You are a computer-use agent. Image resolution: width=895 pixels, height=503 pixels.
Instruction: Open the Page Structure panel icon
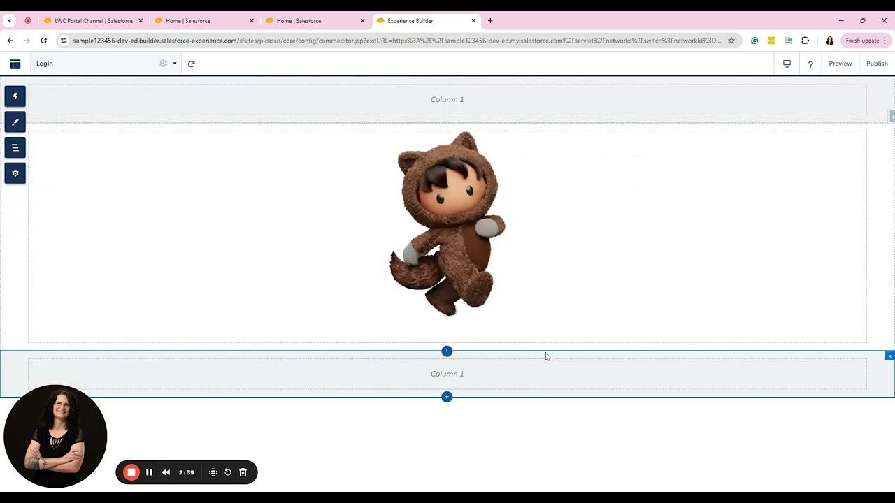(15, 147)
